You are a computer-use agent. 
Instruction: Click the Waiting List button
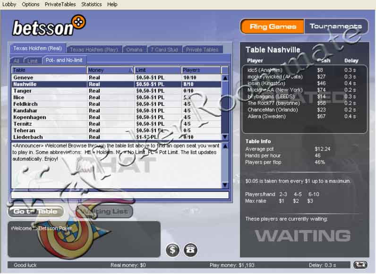tap(104, 211)
